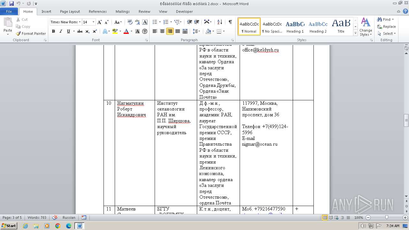
Task: Save document from Quick Access Toolbar
Action: coord(12,4)
